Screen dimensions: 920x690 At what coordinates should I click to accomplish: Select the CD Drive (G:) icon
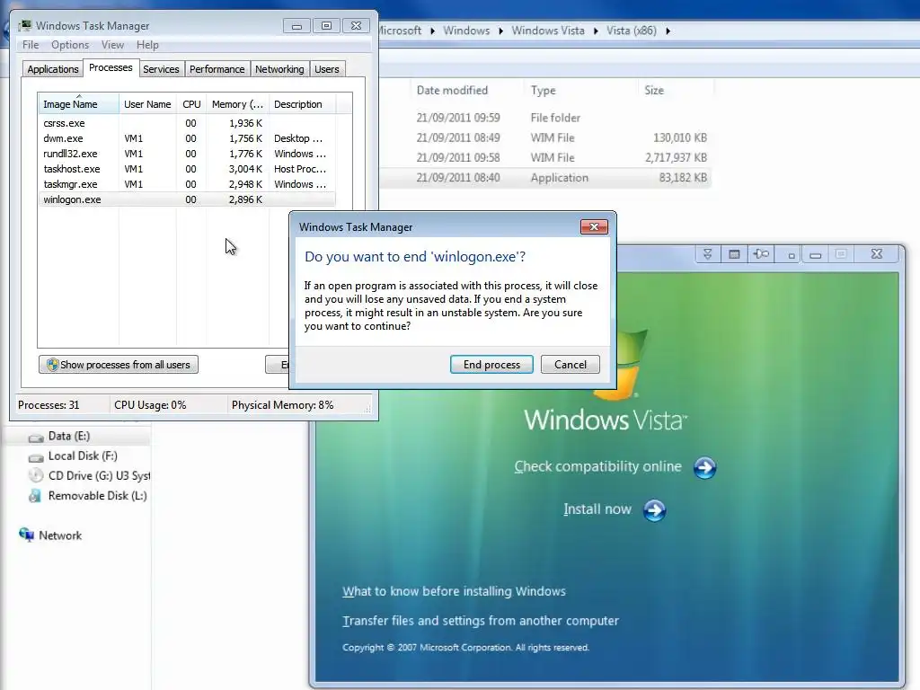[36, 476]
